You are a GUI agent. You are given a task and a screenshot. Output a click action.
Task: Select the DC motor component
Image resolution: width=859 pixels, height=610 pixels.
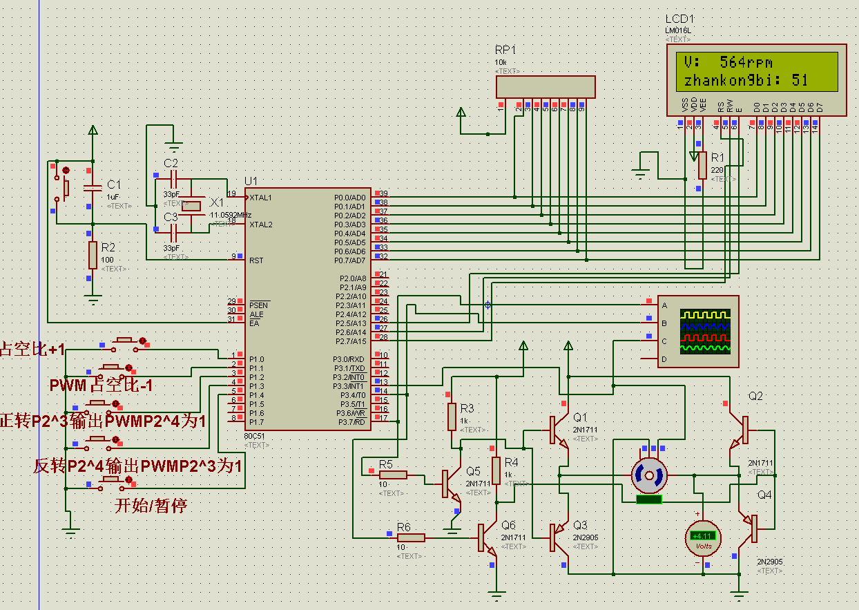coord(650,475)
